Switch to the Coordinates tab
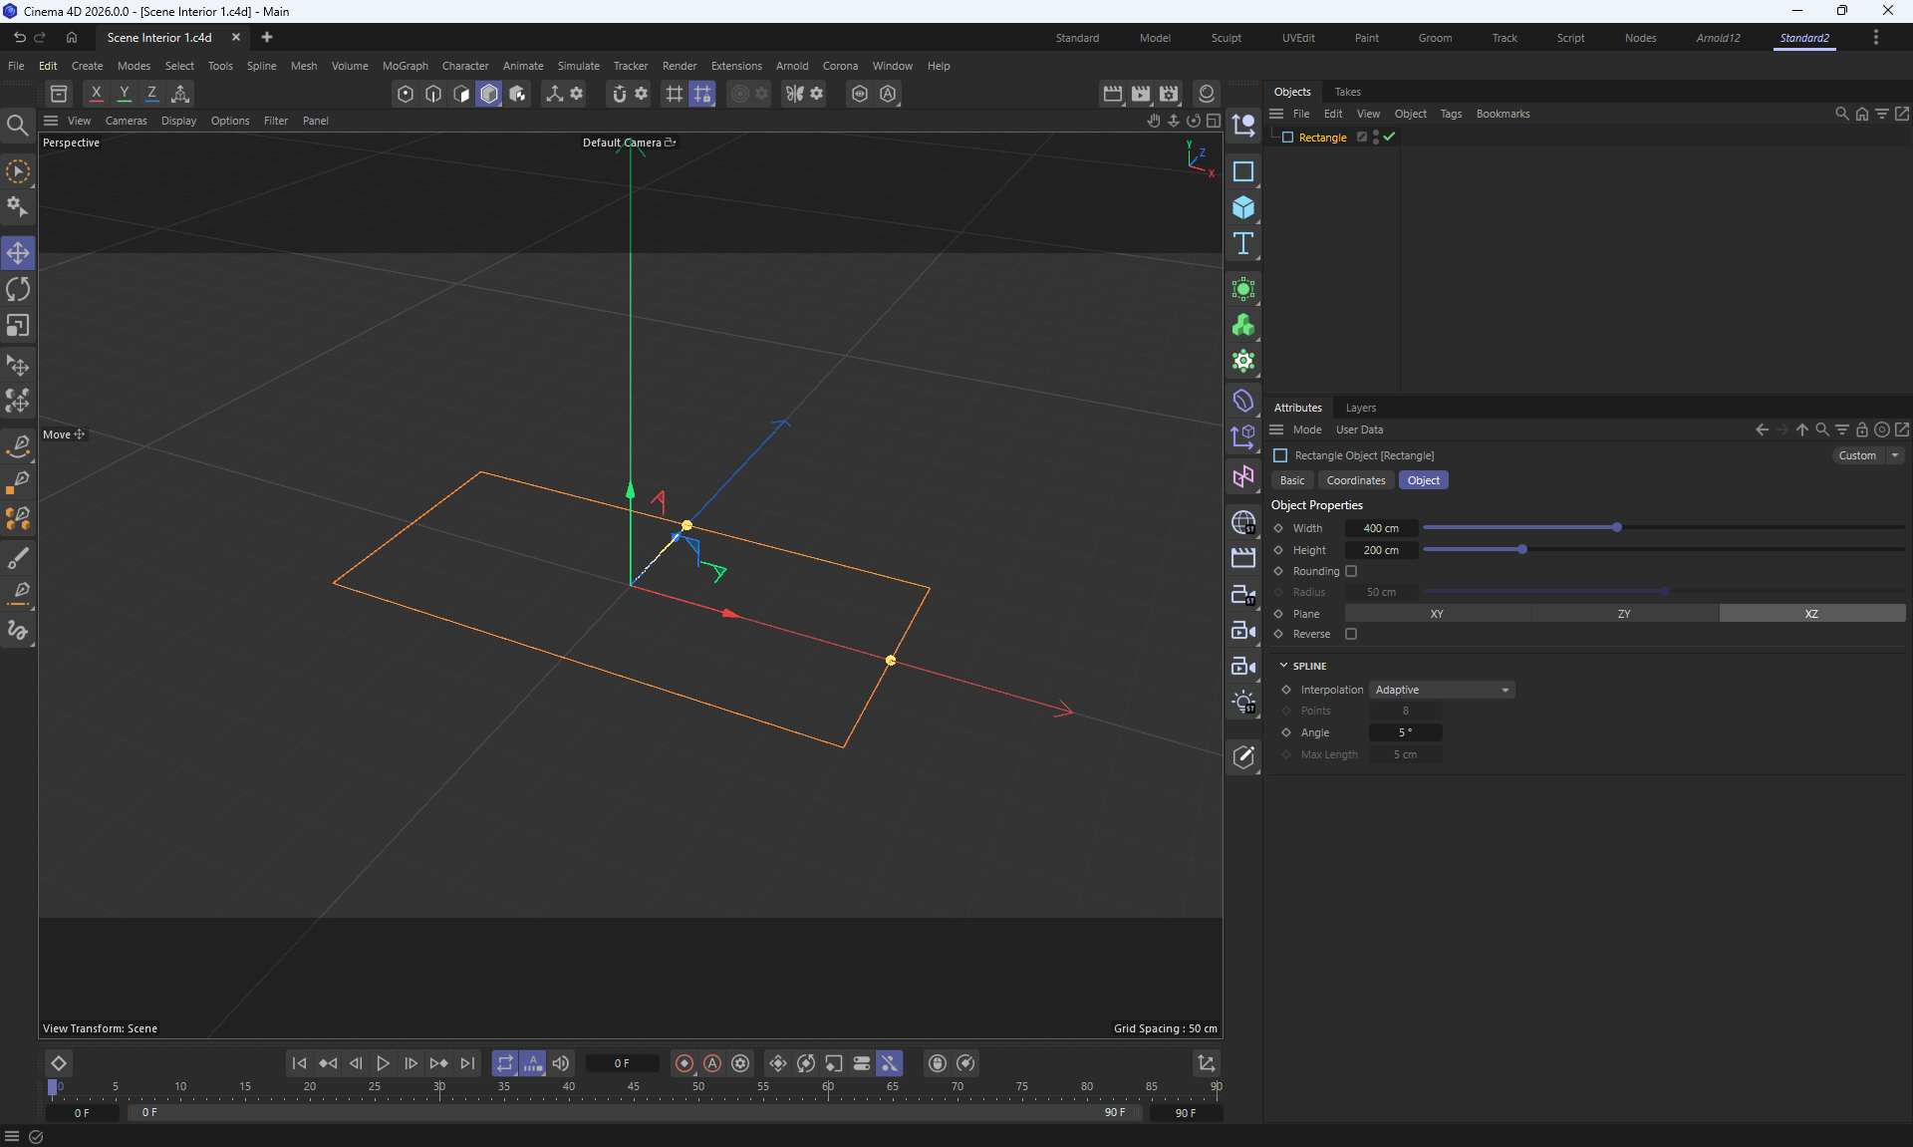 1355,480
